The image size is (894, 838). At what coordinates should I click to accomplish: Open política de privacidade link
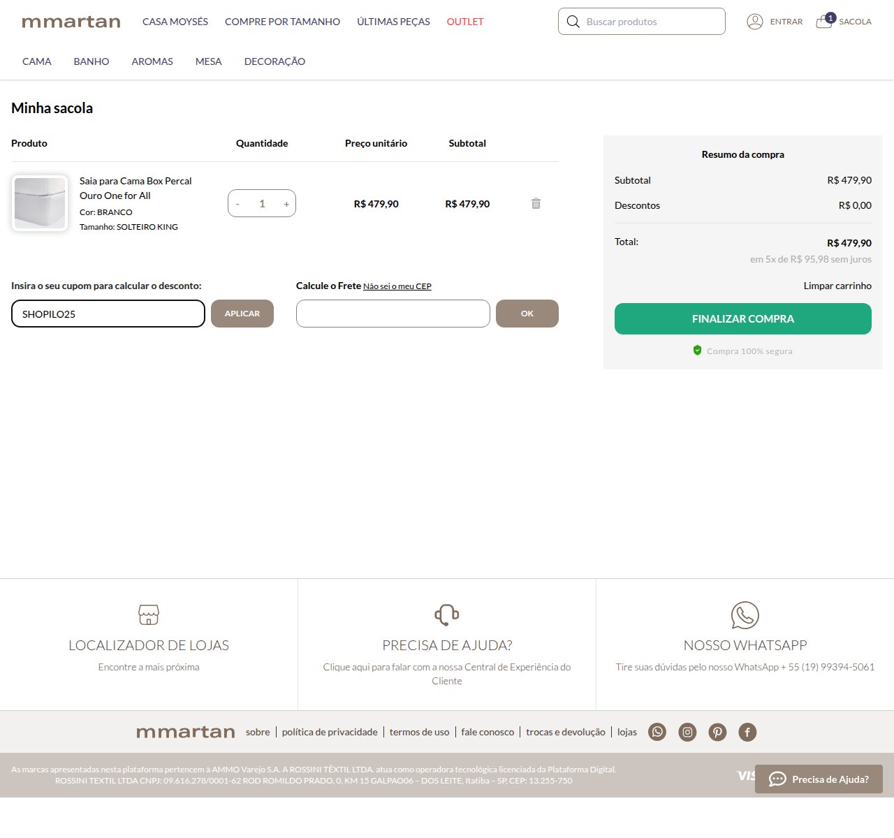tap(330, 732)
